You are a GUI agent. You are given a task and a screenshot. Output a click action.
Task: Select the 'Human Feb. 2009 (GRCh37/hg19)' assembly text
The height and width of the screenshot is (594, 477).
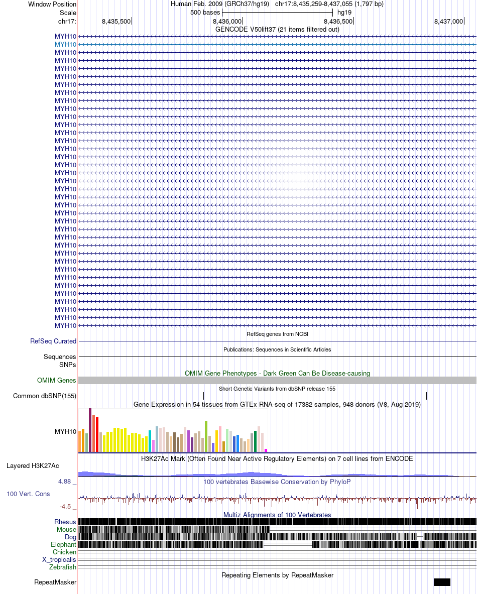coord(220,4)
